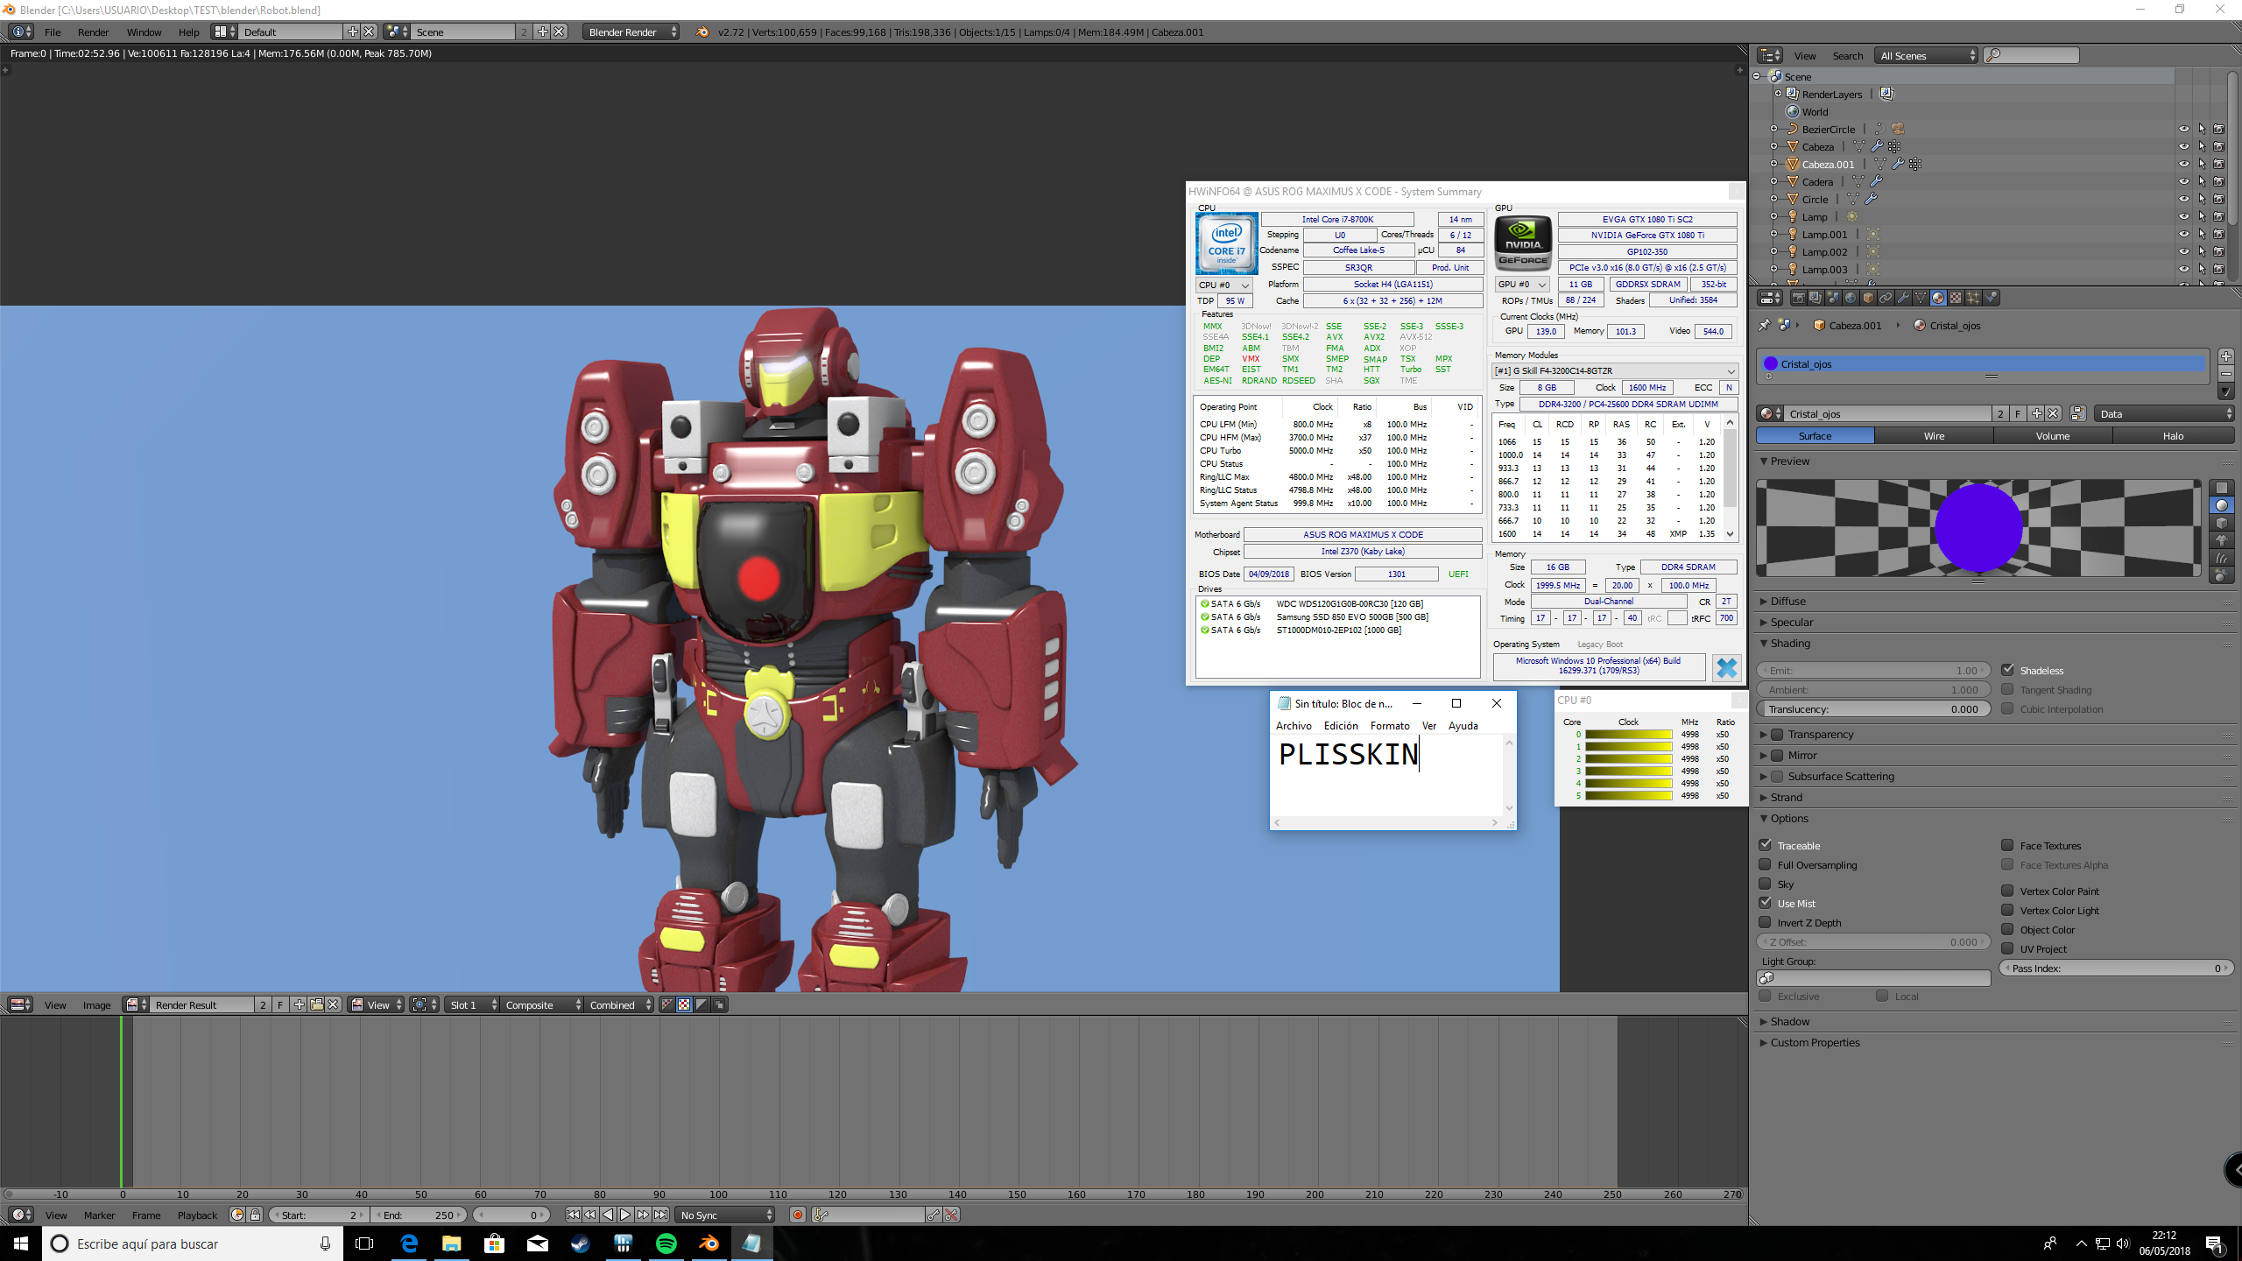Add a new material slot with plus
This screenshot has height=1261, width=2242.
(2226, 356)
